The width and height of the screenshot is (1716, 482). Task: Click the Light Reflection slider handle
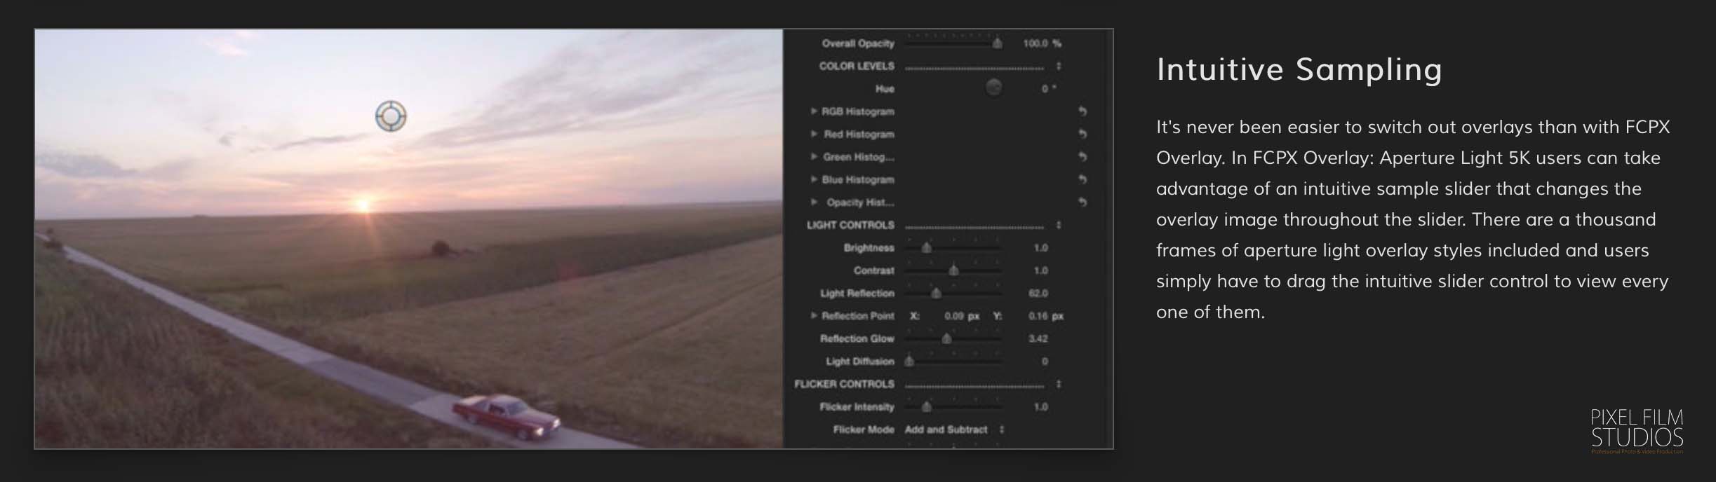click(x=936, y=293)
